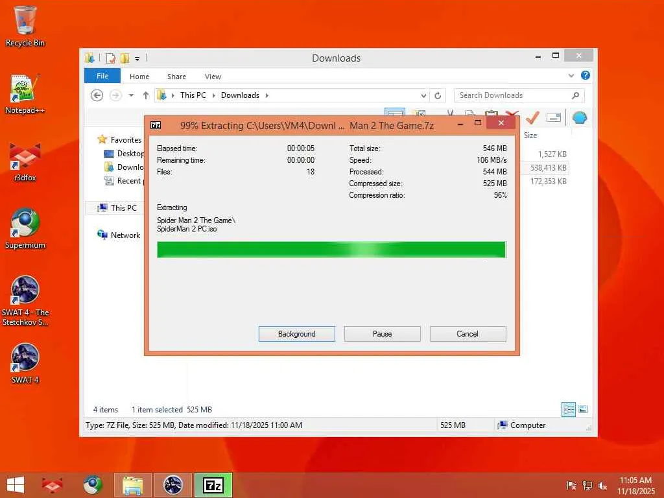
Task: Open the recent locations dropdown arrow
Action: 131,95
